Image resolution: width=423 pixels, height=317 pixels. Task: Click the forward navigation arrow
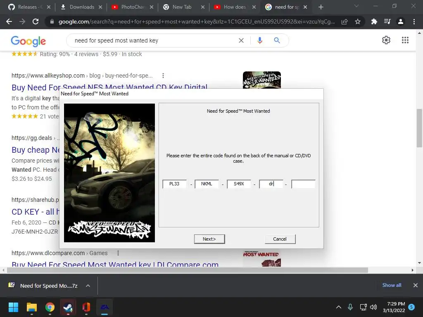click(22, 21)
